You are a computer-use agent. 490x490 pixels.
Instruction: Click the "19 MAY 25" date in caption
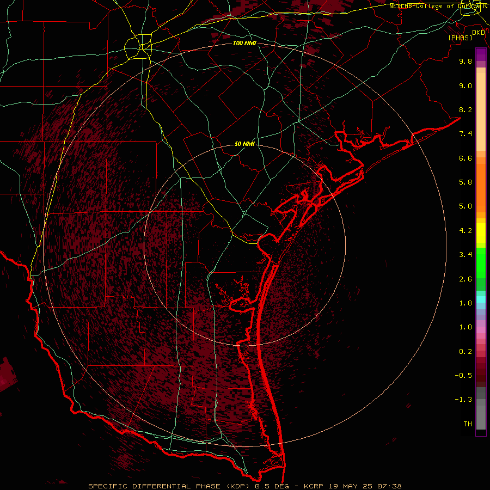[x=351, y=486]
